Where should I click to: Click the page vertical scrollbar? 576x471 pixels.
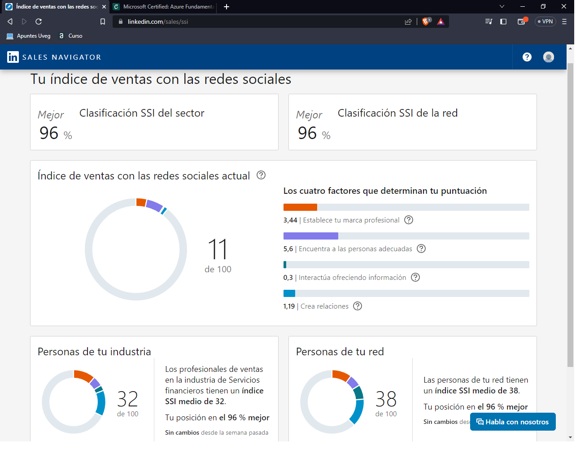(x=570, y=215)
